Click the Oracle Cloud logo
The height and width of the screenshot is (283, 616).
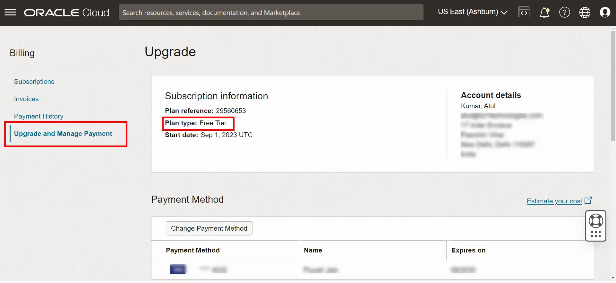pyautogui.click(x=66, y=13)
